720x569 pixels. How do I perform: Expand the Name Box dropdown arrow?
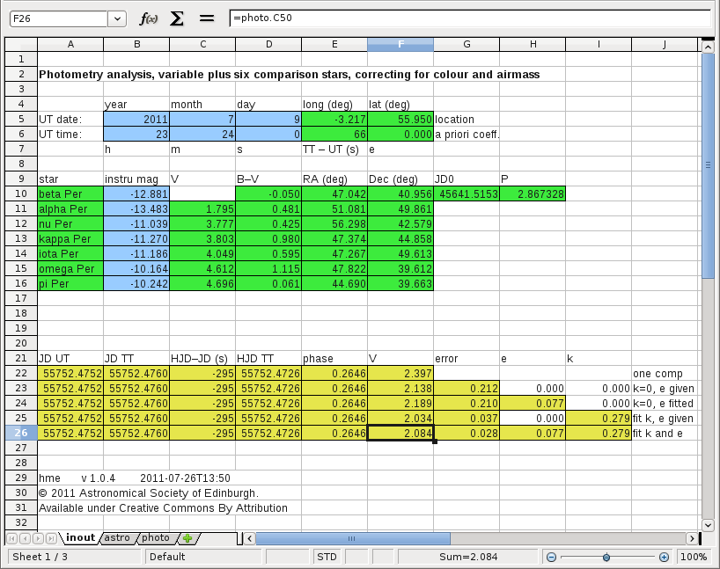pos(117,18)
